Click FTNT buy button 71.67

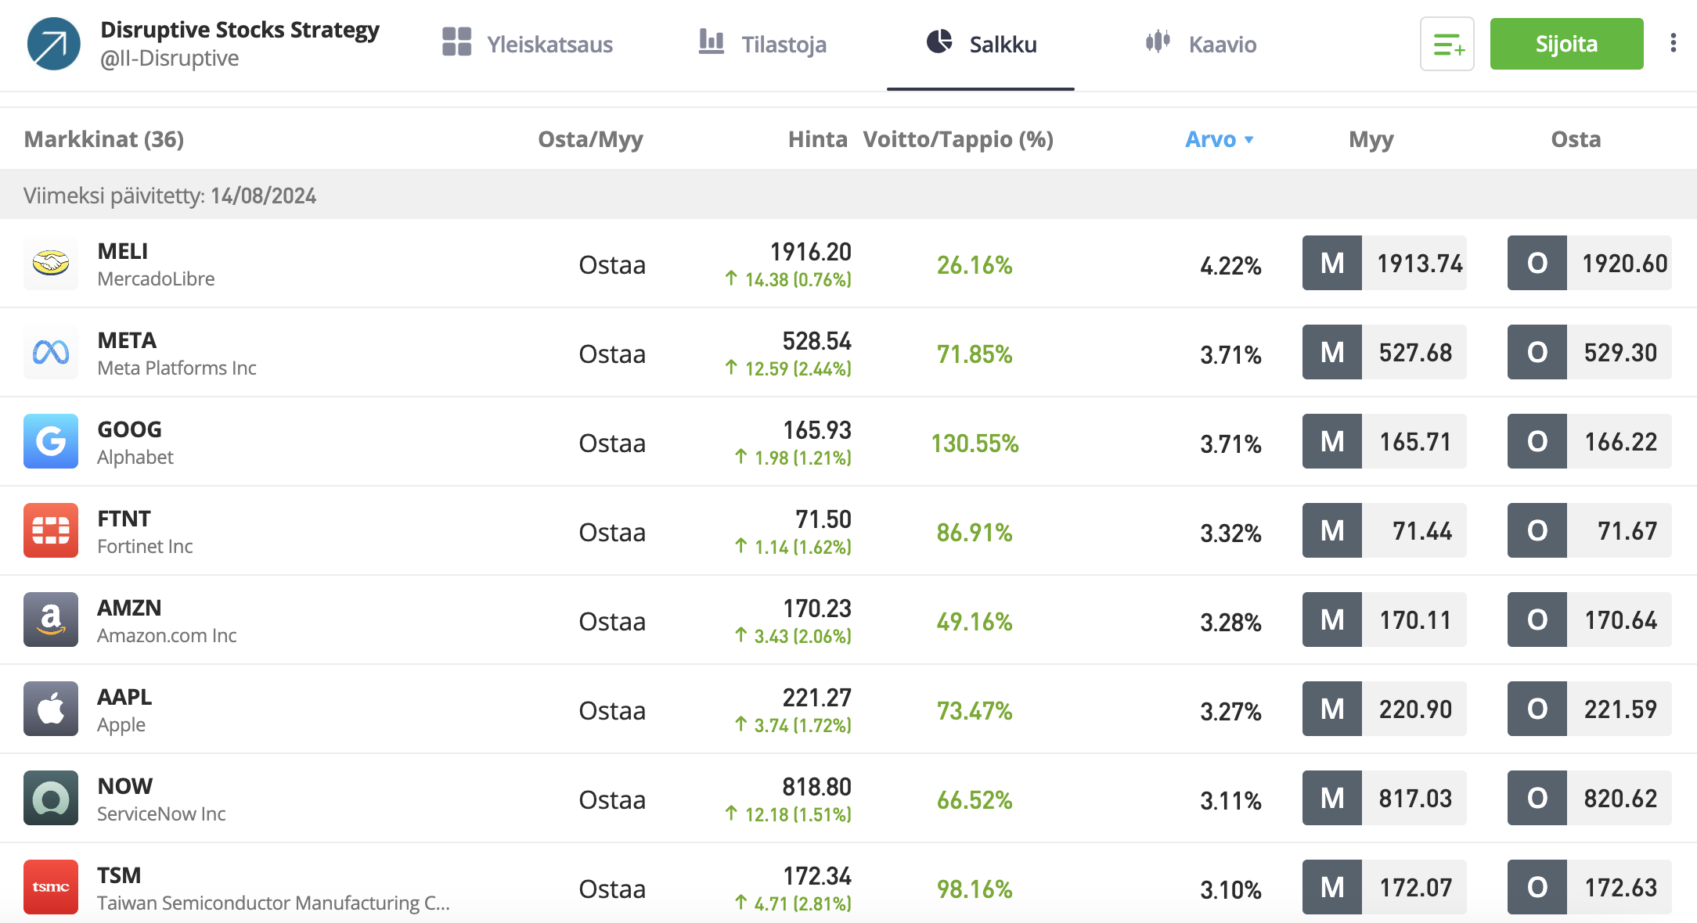click(x=1590, y=530)
